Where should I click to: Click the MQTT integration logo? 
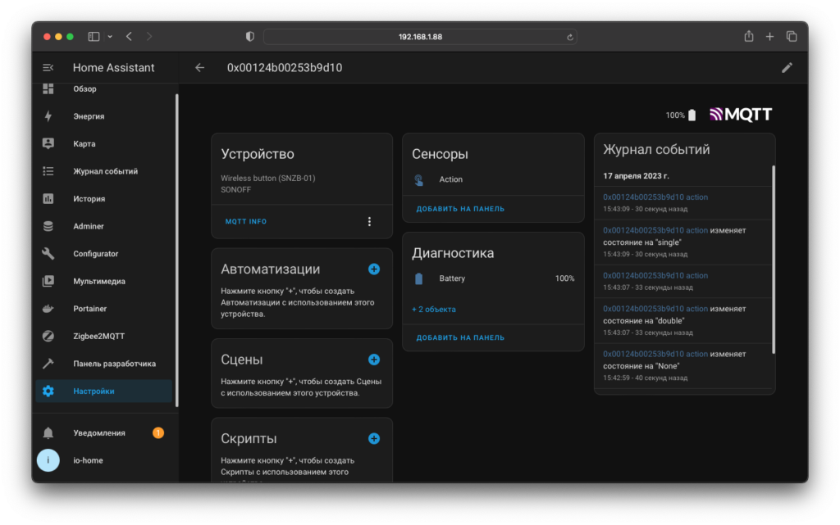click(741, 115)
